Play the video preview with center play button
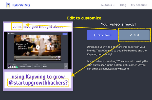 click(x=38, y=47)
